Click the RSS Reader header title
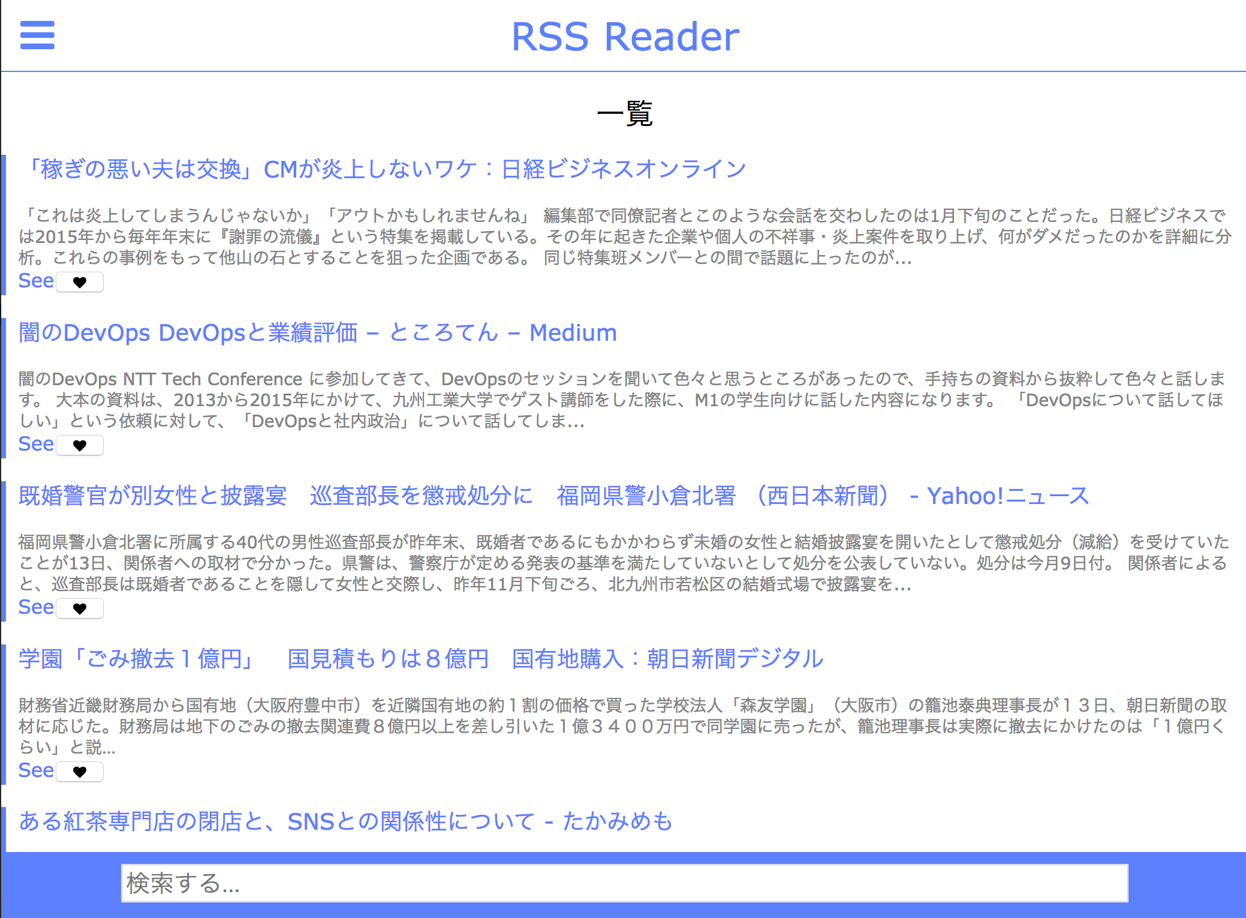 pos(625,37)
